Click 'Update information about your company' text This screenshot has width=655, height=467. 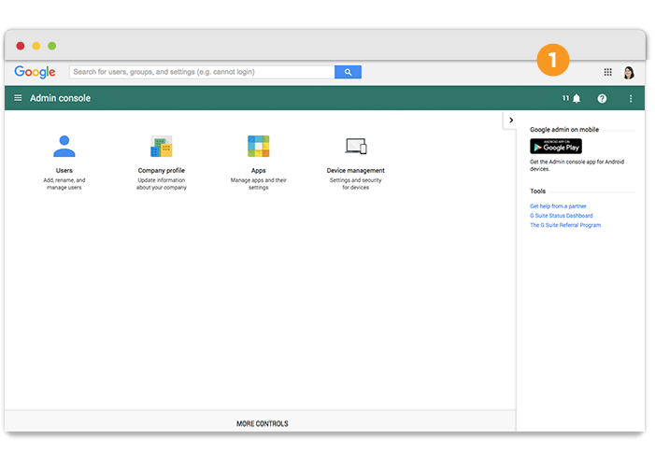point(162,184)
